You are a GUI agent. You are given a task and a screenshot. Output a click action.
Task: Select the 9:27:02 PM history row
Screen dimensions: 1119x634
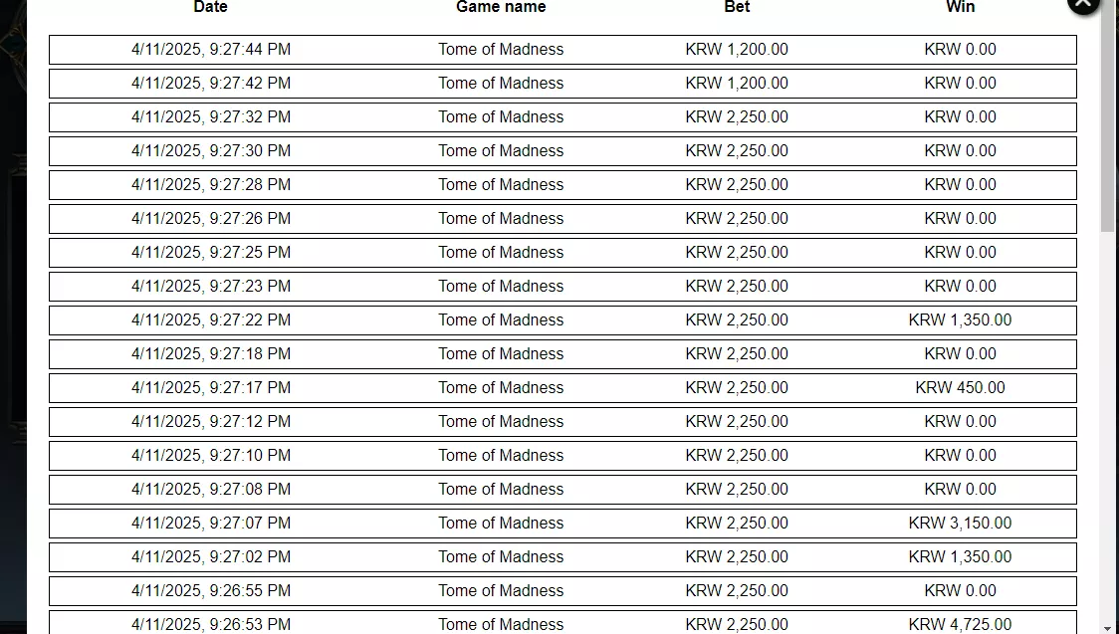point(562,557)
